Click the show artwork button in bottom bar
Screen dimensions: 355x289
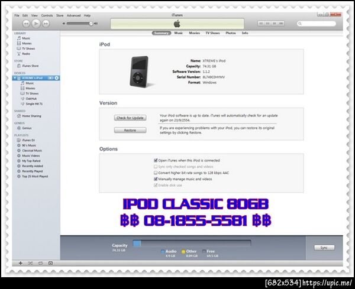coord(50,263)
